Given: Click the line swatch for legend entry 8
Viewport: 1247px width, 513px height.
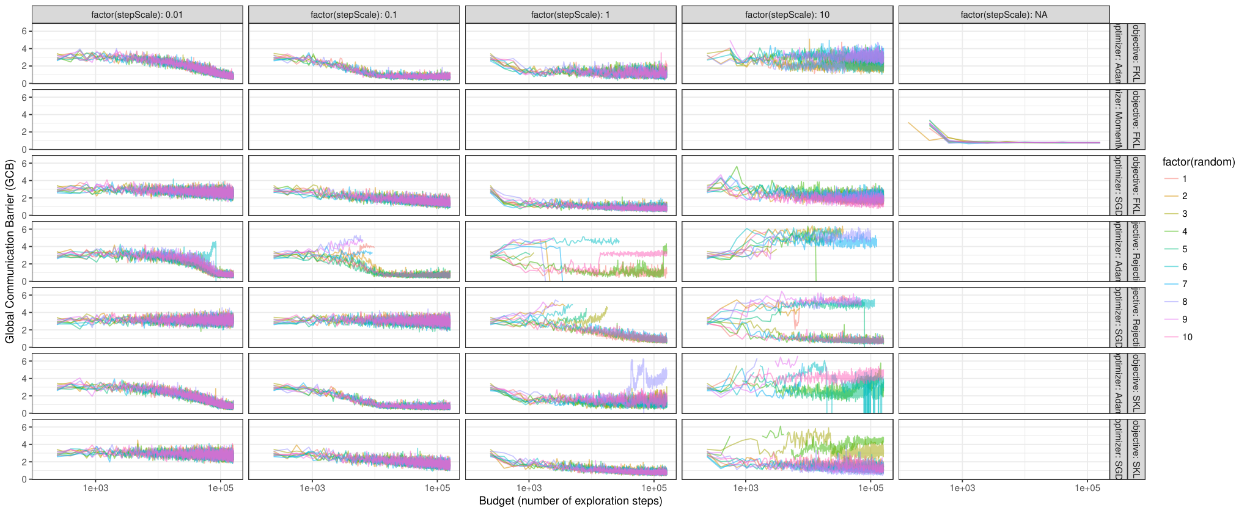Looking at the screenshot, I should (1171, 302).
